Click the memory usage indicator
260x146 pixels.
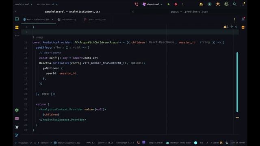[238, 143]
